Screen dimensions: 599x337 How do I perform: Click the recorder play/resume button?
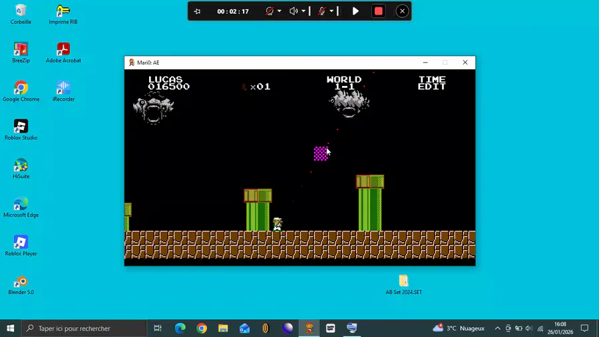tap(355, 11)
